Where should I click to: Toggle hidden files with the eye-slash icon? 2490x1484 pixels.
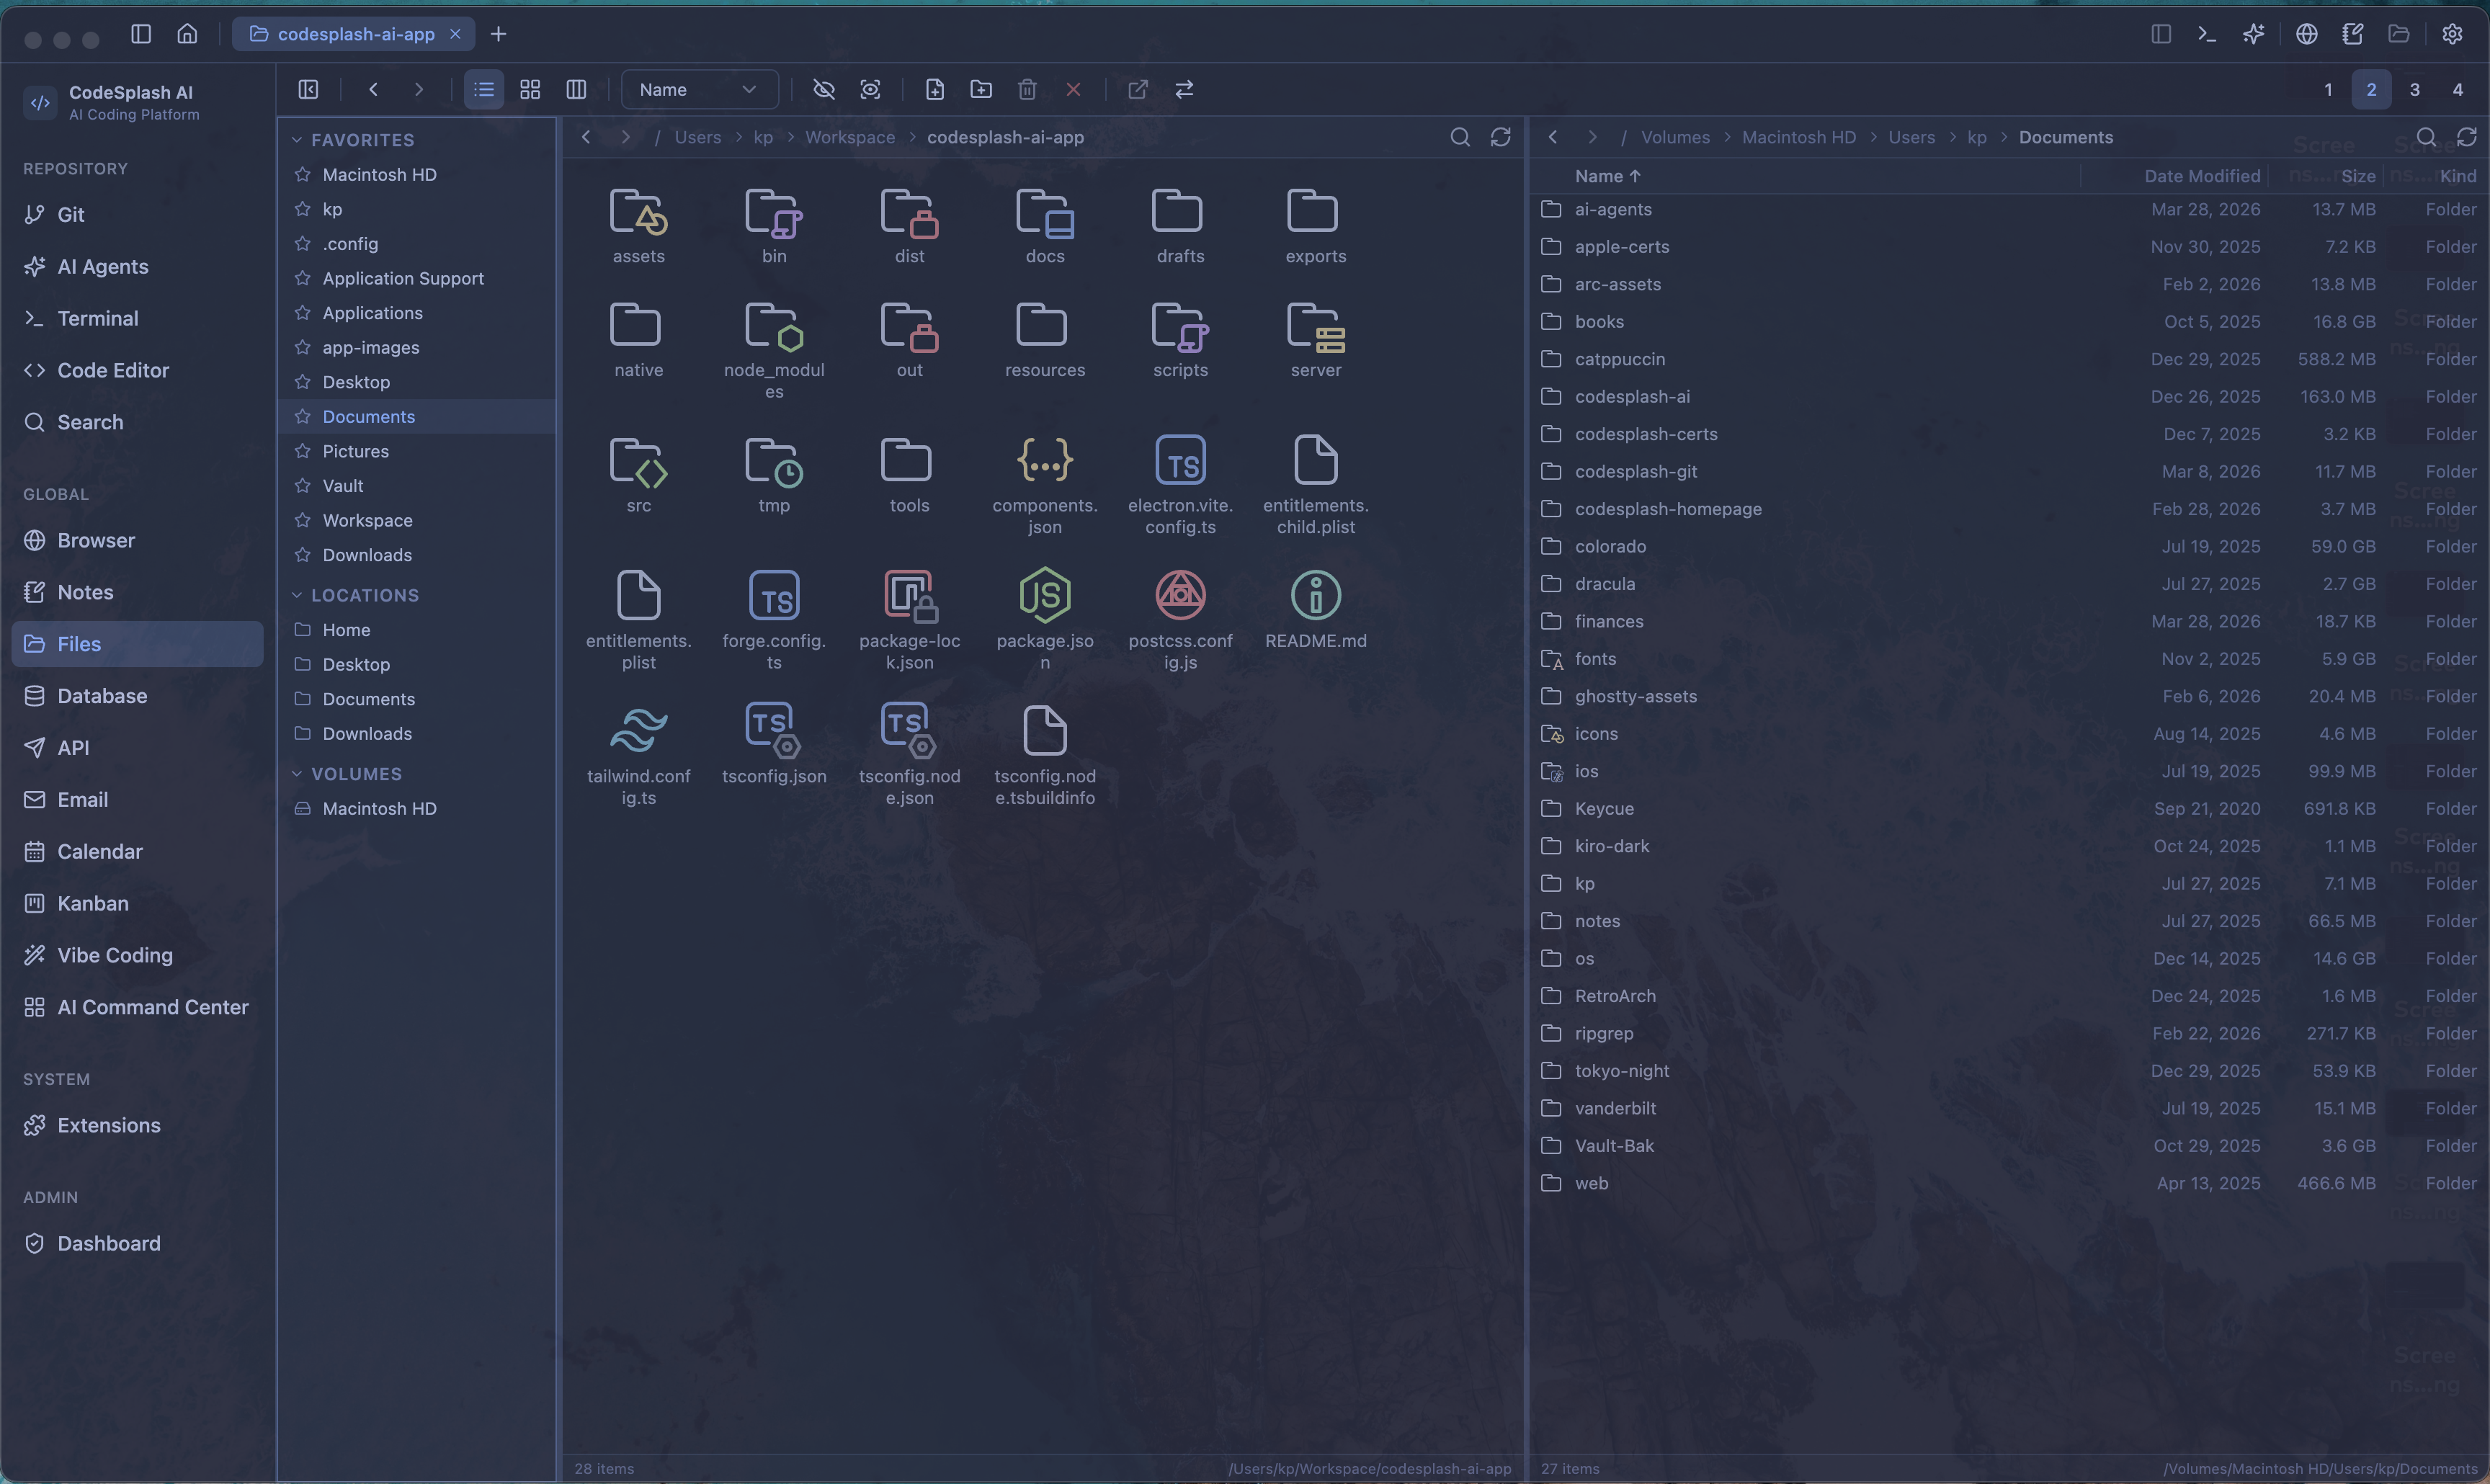(x=823, y=89)
